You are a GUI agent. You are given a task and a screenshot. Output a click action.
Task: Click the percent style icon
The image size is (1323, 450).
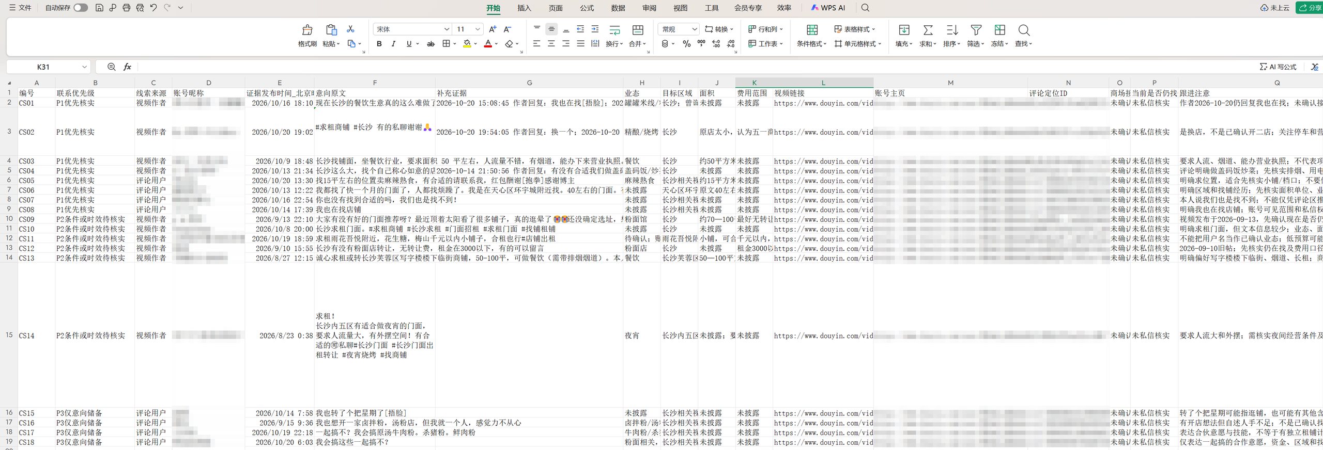click(686, 44)
